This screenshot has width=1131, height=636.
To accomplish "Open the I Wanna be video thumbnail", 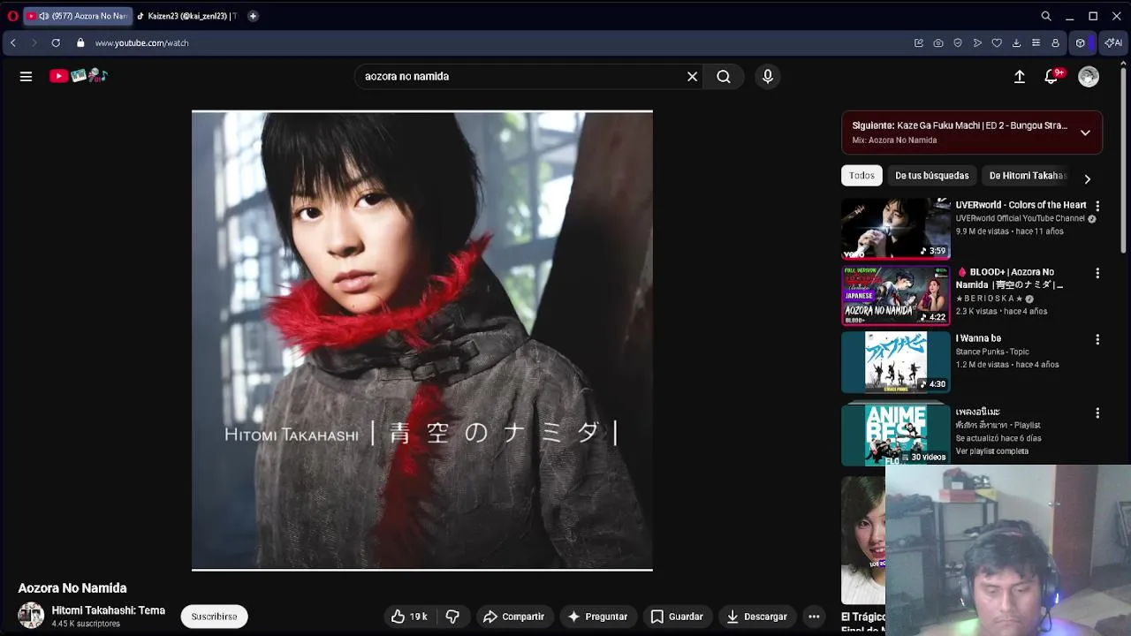I will click(896, 362).
